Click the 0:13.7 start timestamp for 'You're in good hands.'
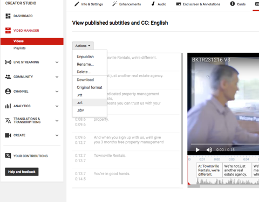 [80, 173]
